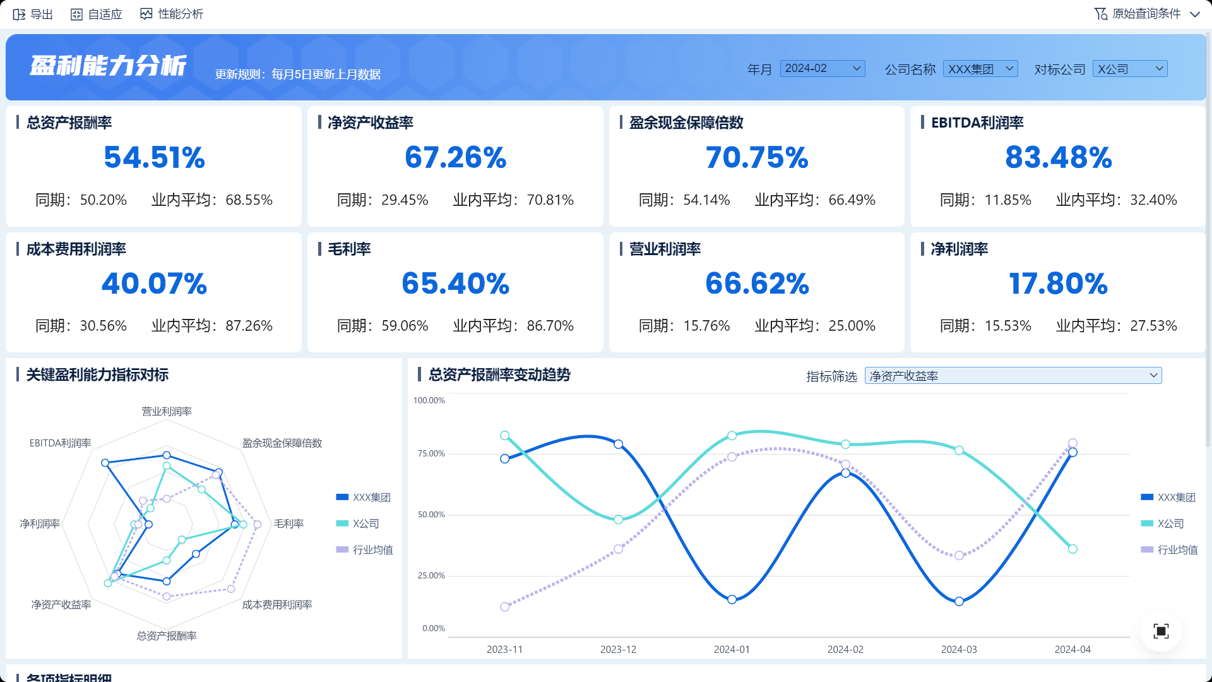Click the fullscreen scan icon button
The width and height of the screenshot is (1212, 682).
[x=1161, y=631]
